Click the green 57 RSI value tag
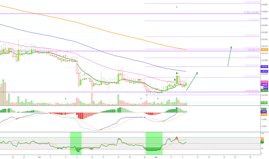 coord(262,142)
